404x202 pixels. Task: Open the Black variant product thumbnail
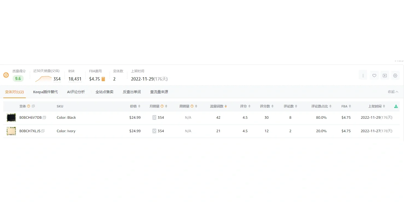coord(11,118)
